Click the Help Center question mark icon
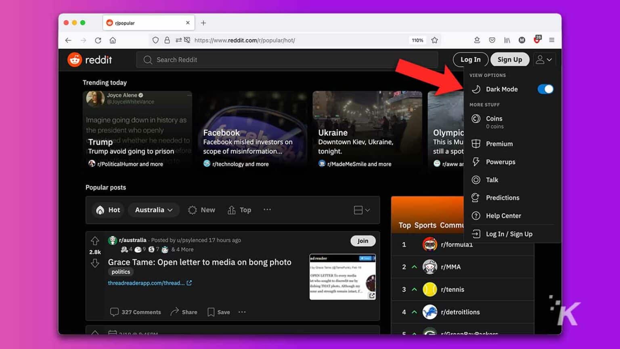 point(476,215)
